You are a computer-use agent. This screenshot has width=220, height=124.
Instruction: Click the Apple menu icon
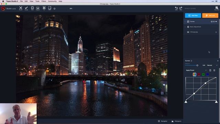[3, 1]
